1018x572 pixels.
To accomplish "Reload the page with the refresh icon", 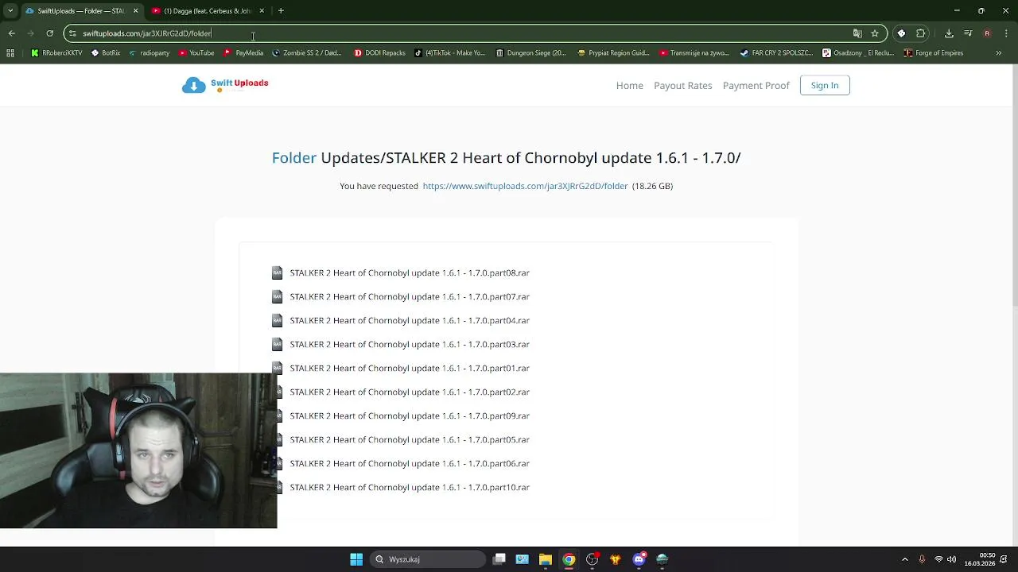I will (x=49, y=33).
